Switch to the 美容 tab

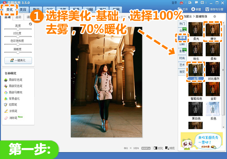tap(23, 10)
